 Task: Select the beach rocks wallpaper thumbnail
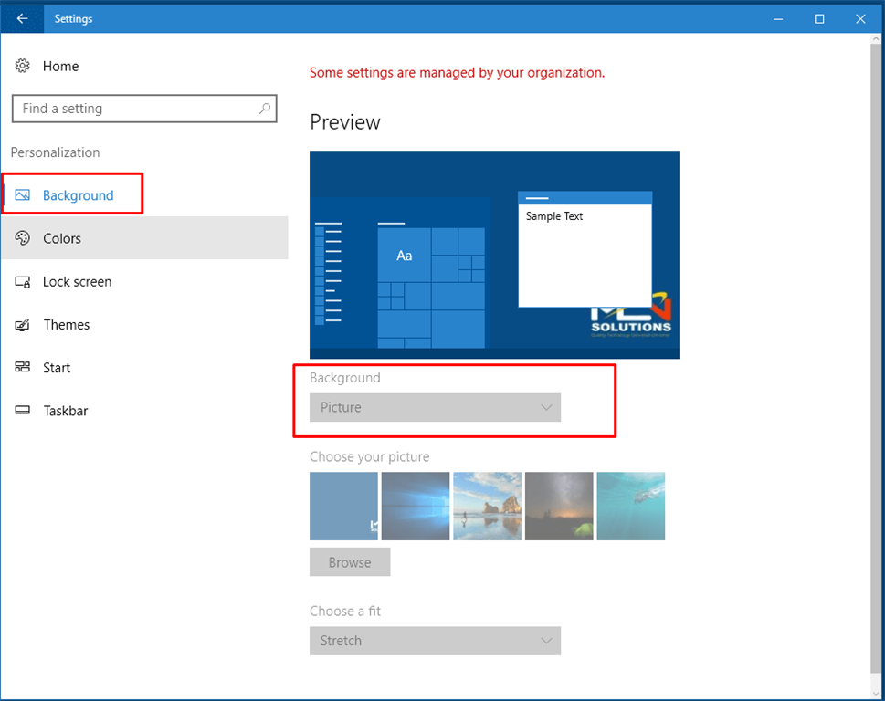tap(487, 506)
